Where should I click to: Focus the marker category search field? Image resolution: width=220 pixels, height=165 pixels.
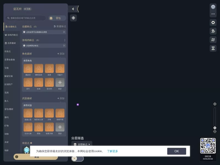pos(26,18)
